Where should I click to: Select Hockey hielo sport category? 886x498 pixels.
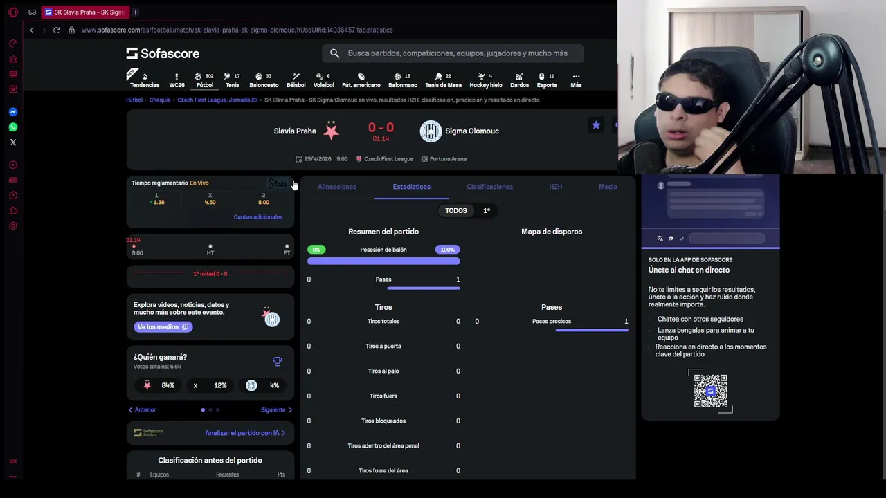(x=486, y=80)
